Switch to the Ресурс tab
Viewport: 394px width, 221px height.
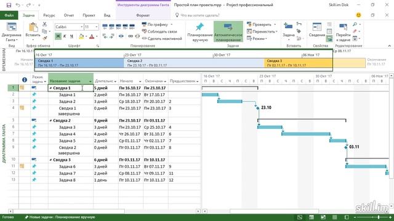(x=49, y=15)
